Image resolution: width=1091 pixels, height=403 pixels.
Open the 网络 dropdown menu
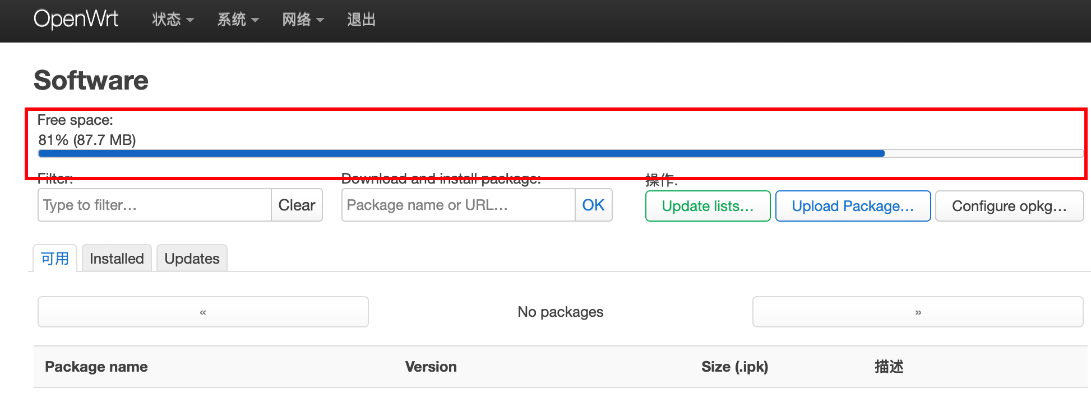[x=303, y=20]
